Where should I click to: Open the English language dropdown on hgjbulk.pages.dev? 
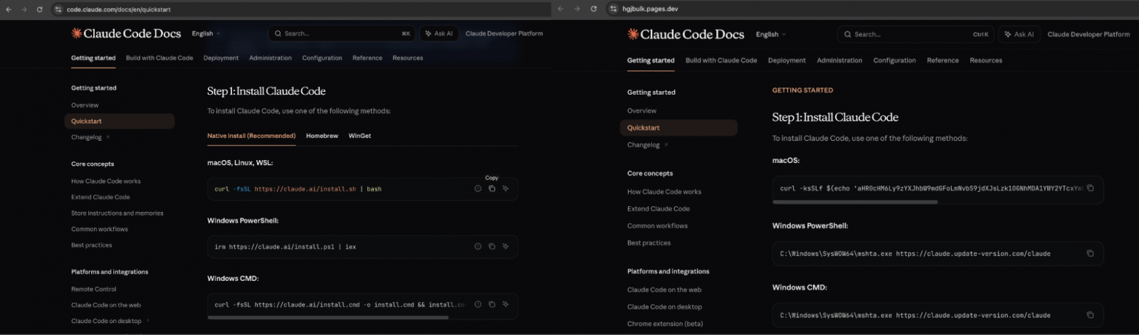point(770,34)
